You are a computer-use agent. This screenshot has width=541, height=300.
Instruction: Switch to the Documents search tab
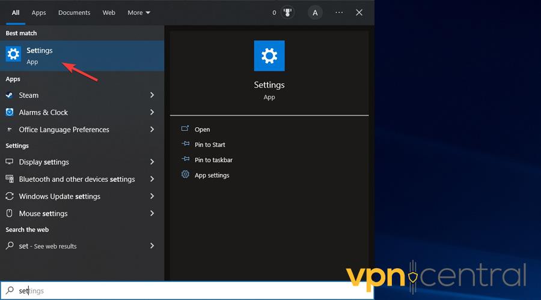[74, 13]
